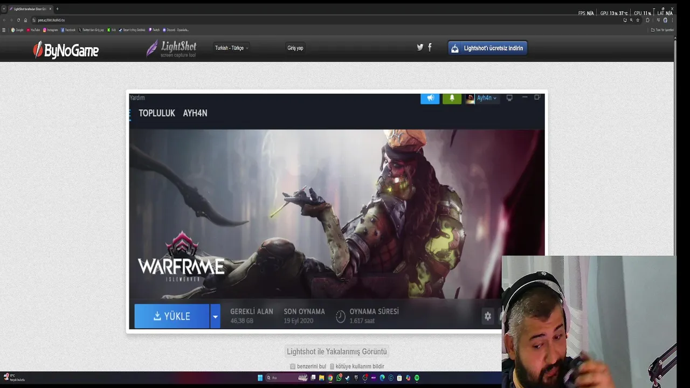690x388 pixels.
Task: Open the YouTube bookmark
Action: tap(33, 30)
